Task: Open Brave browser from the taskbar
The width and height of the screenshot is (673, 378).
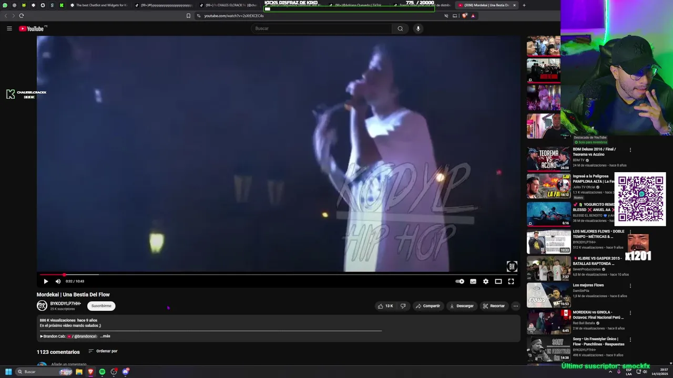Action: 90,372
